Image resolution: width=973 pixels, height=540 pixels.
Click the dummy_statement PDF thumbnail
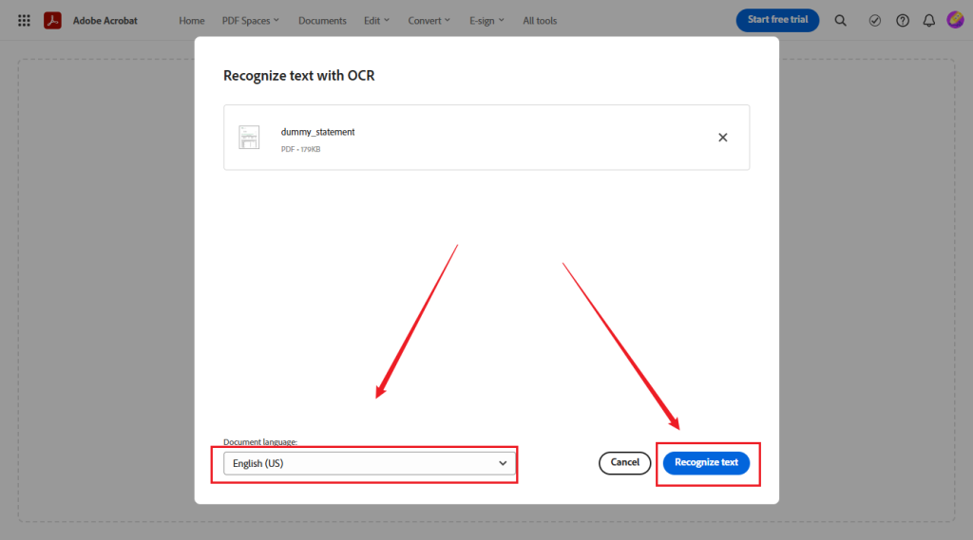click(x=249, y=137)
